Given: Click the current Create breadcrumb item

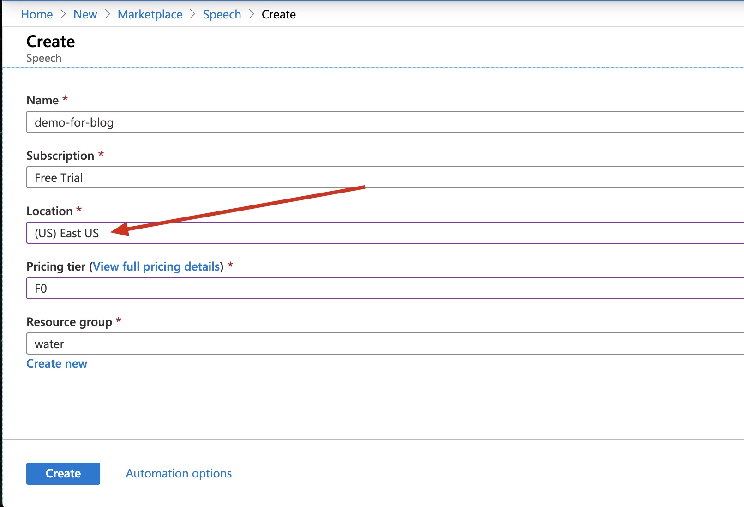Looking at the screenshot, I should (x=278, y=14).
